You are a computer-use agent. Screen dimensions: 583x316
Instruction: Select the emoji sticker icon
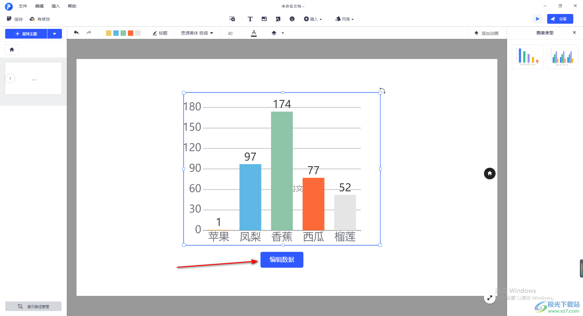tap(292, 19)
